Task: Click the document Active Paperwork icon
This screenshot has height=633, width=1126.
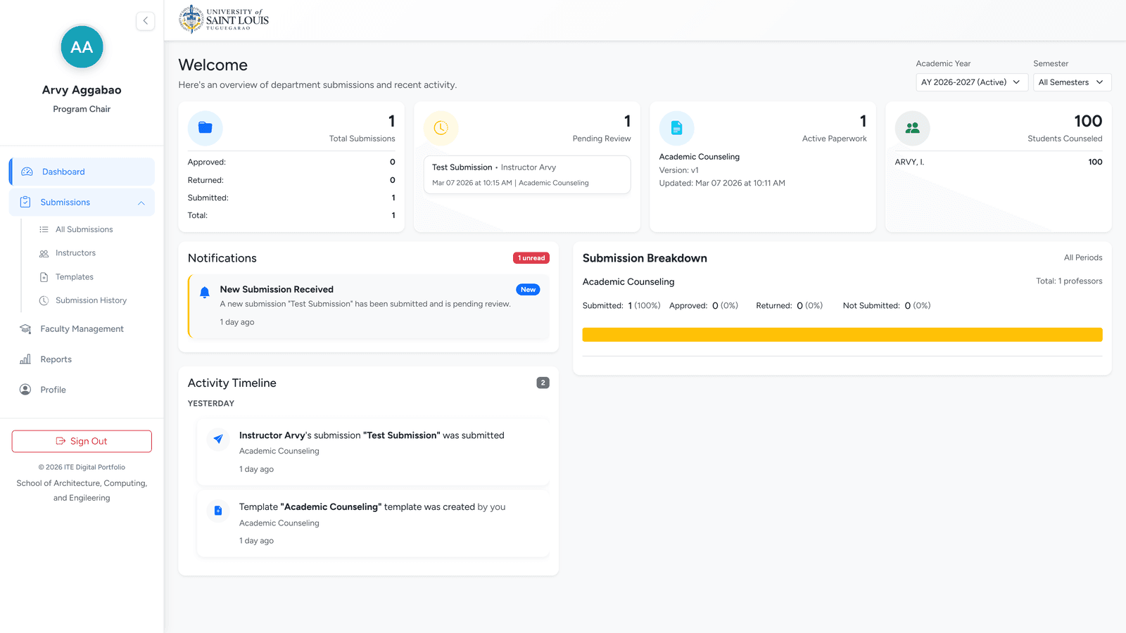Action: click(x=677, y=128)
